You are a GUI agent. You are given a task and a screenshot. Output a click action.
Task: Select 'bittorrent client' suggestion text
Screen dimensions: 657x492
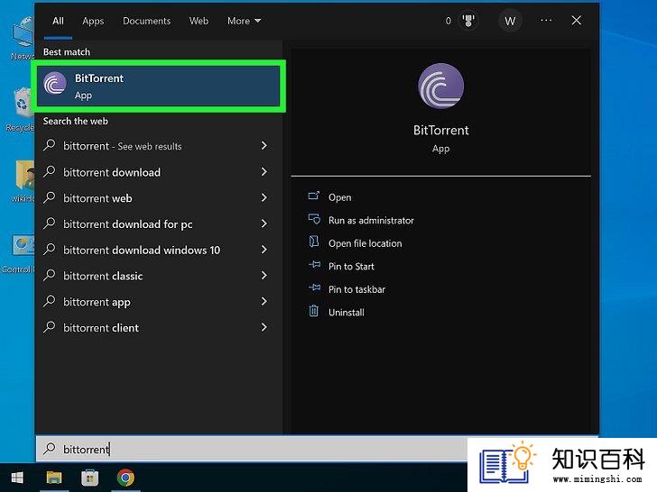(101, 328)
